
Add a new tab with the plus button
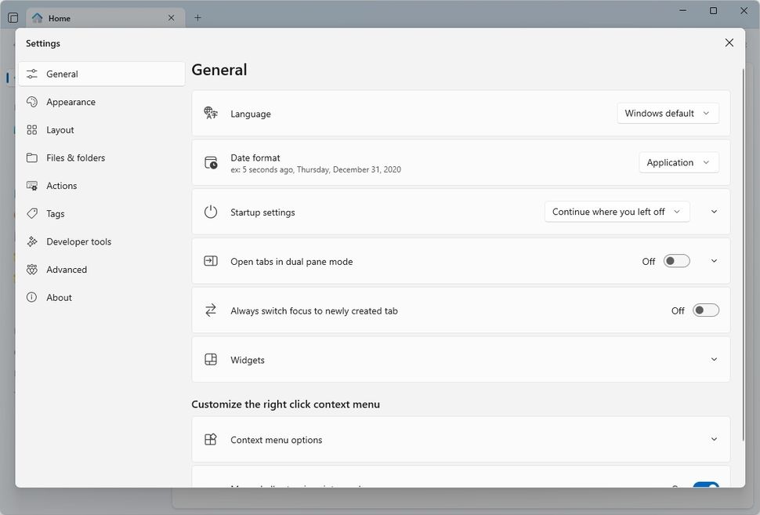click(197, 18)
